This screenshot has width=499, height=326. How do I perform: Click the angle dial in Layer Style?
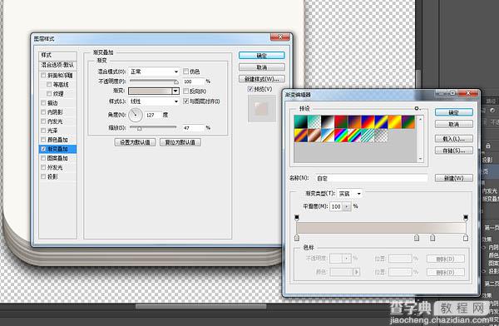pyautogui.click(x=136, y=115)
